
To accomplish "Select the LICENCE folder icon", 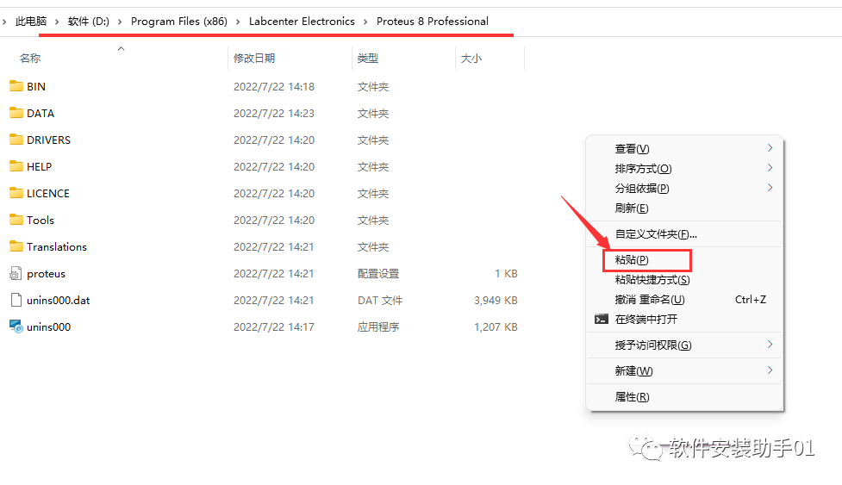I will pyautogui.click(x=16, y=193).
